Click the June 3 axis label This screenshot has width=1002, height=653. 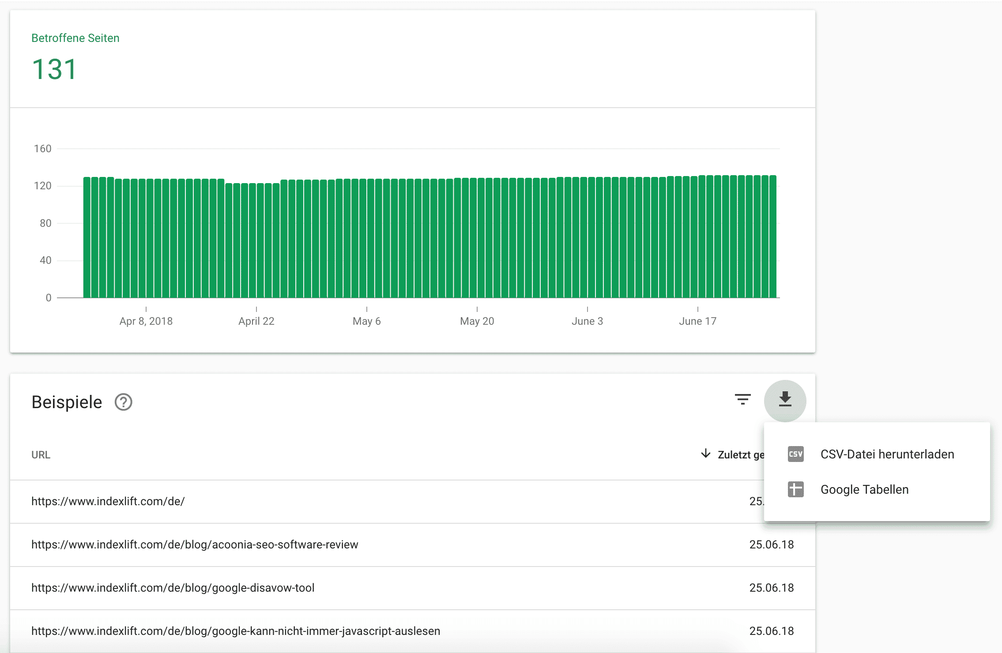coord(587,321)
